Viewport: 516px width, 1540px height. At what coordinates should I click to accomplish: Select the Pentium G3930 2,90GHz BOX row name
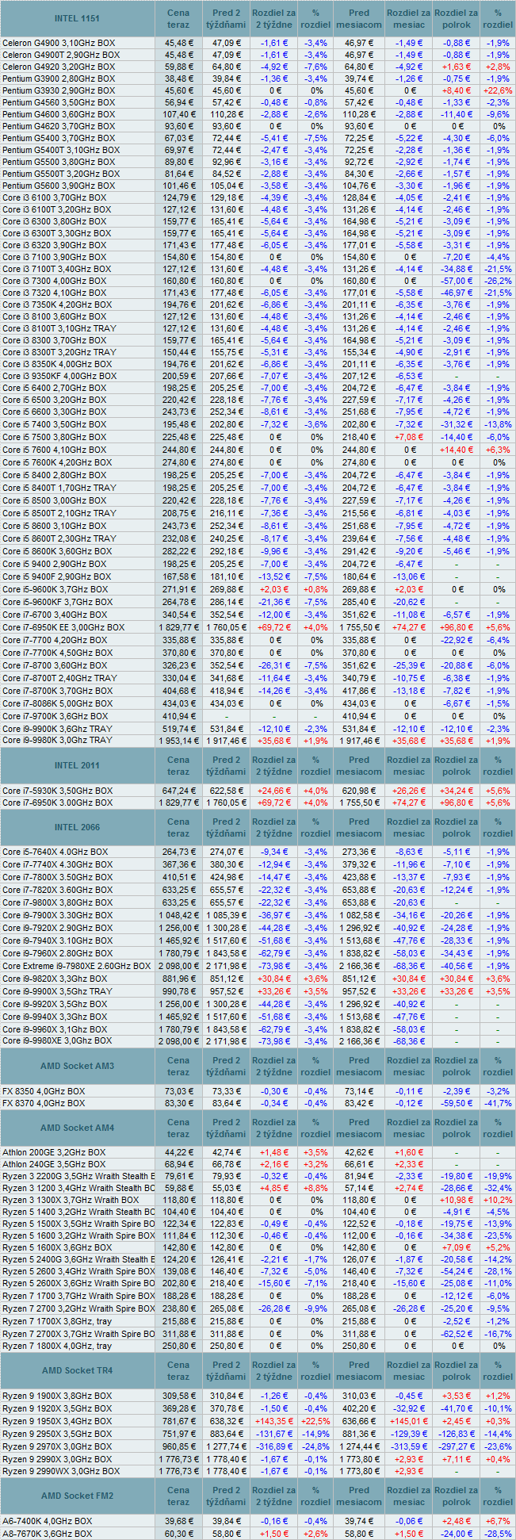(x=59, y=90)
